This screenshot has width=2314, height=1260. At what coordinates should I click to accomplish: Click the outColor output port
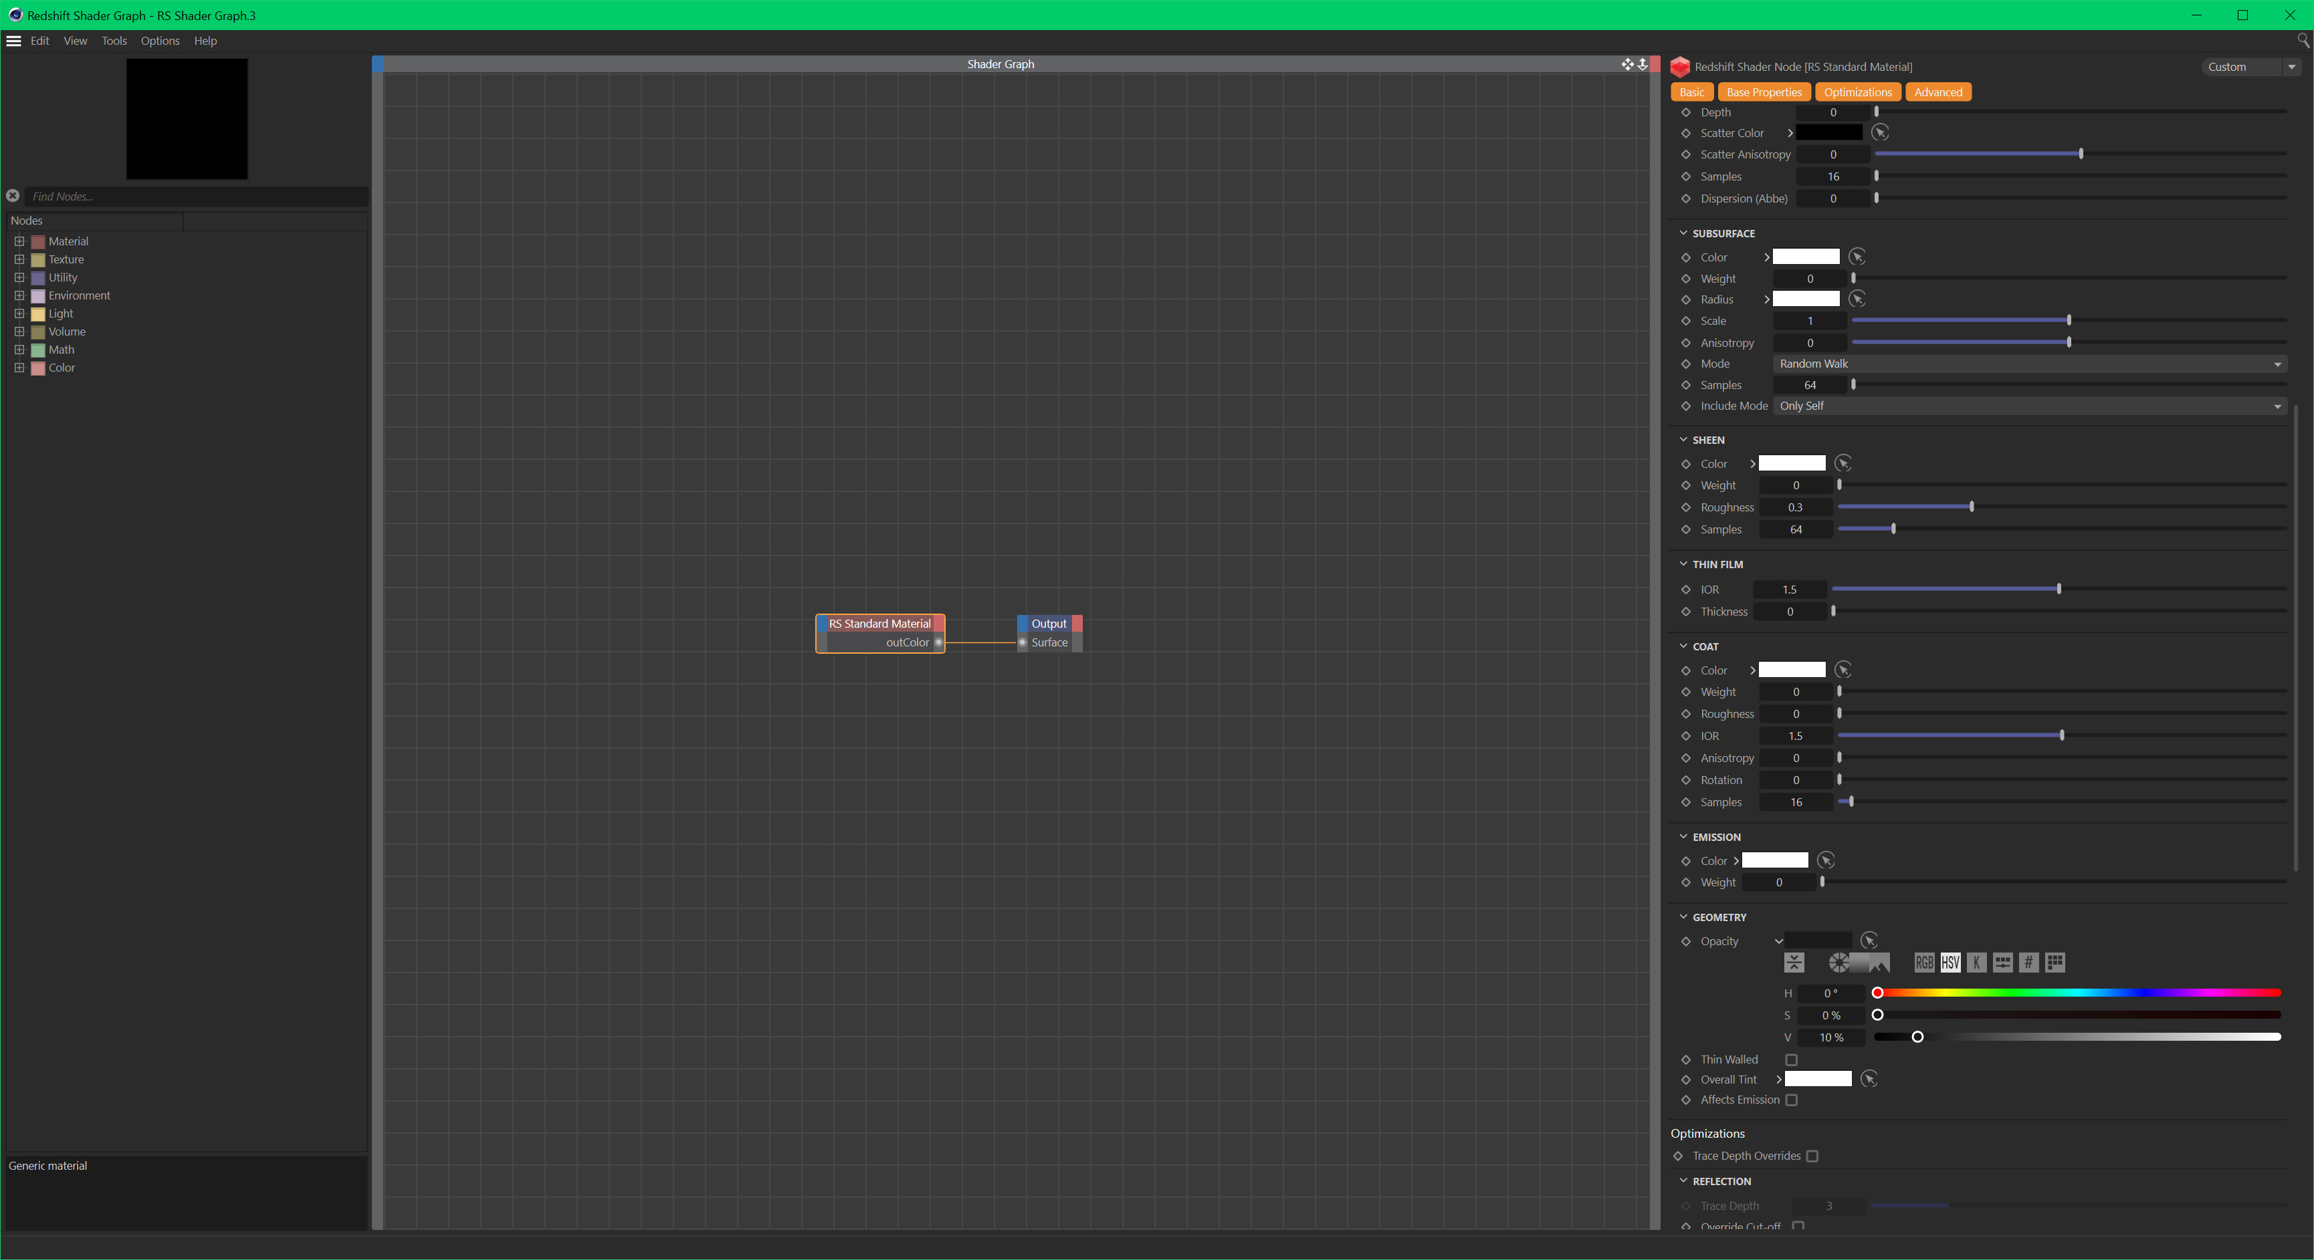(939, 642)
